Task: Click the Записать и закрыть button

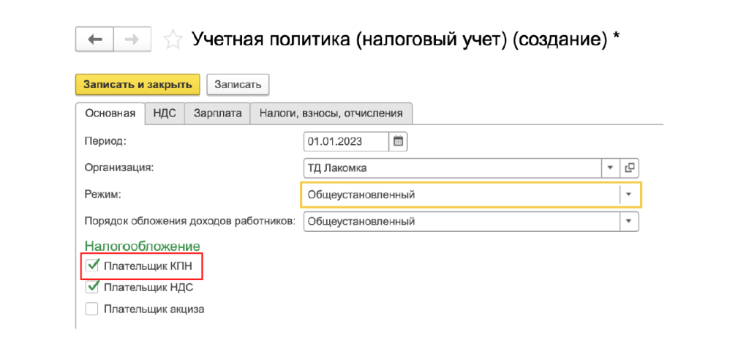Action: (x=138, y=84)
